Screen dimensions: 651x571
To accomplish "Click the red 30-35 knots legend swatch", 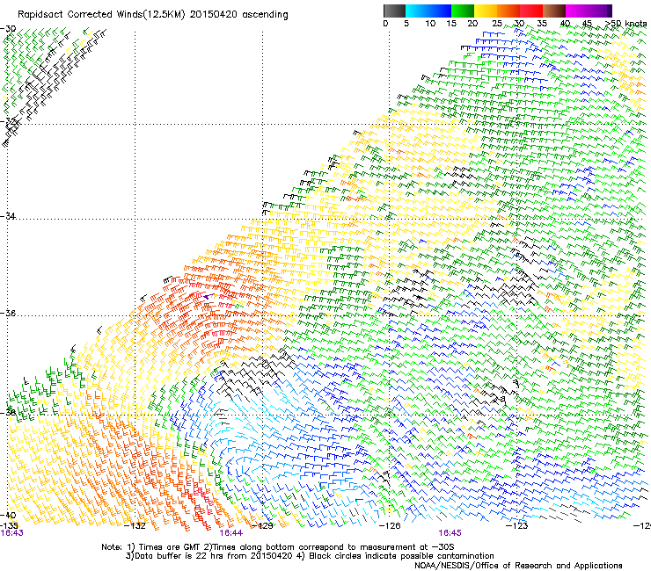I will pyautogui.click(x=531, y=11).
